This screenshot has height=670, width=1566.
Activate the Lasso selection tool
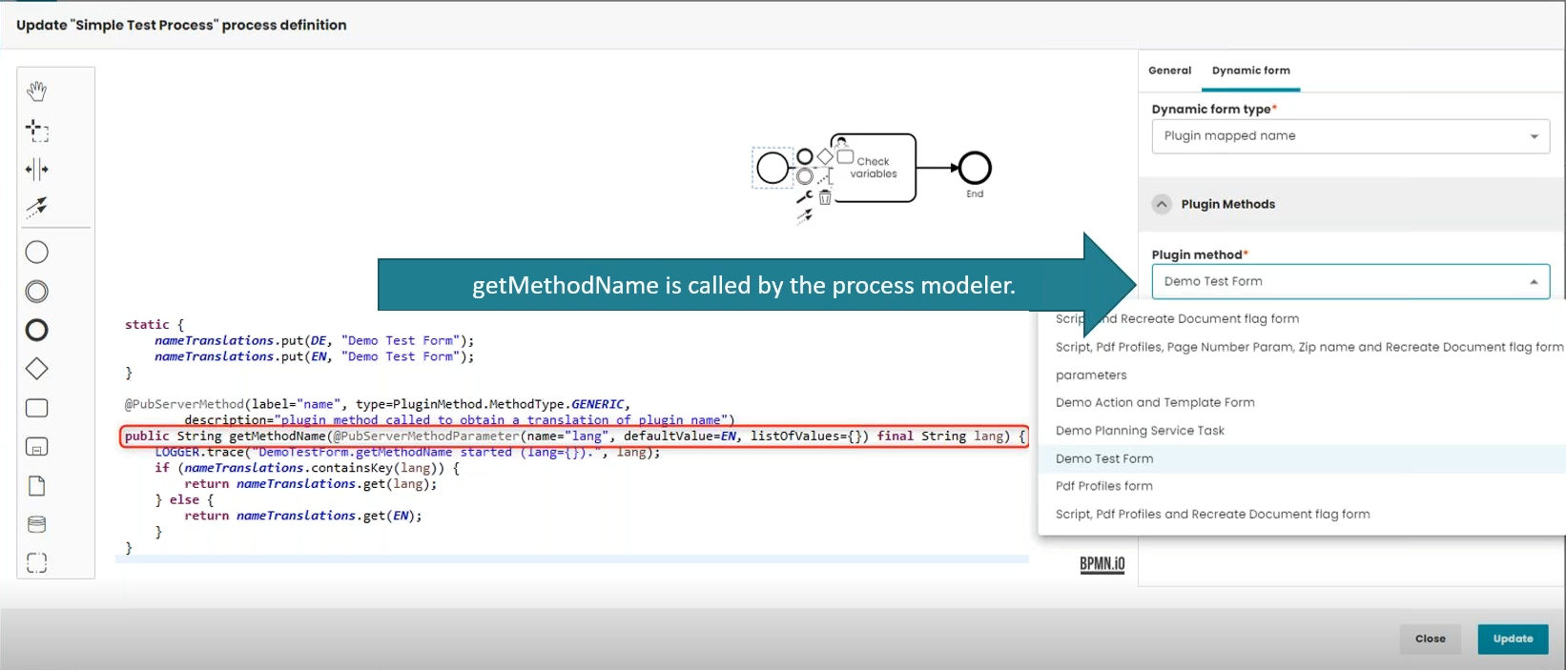36,131
